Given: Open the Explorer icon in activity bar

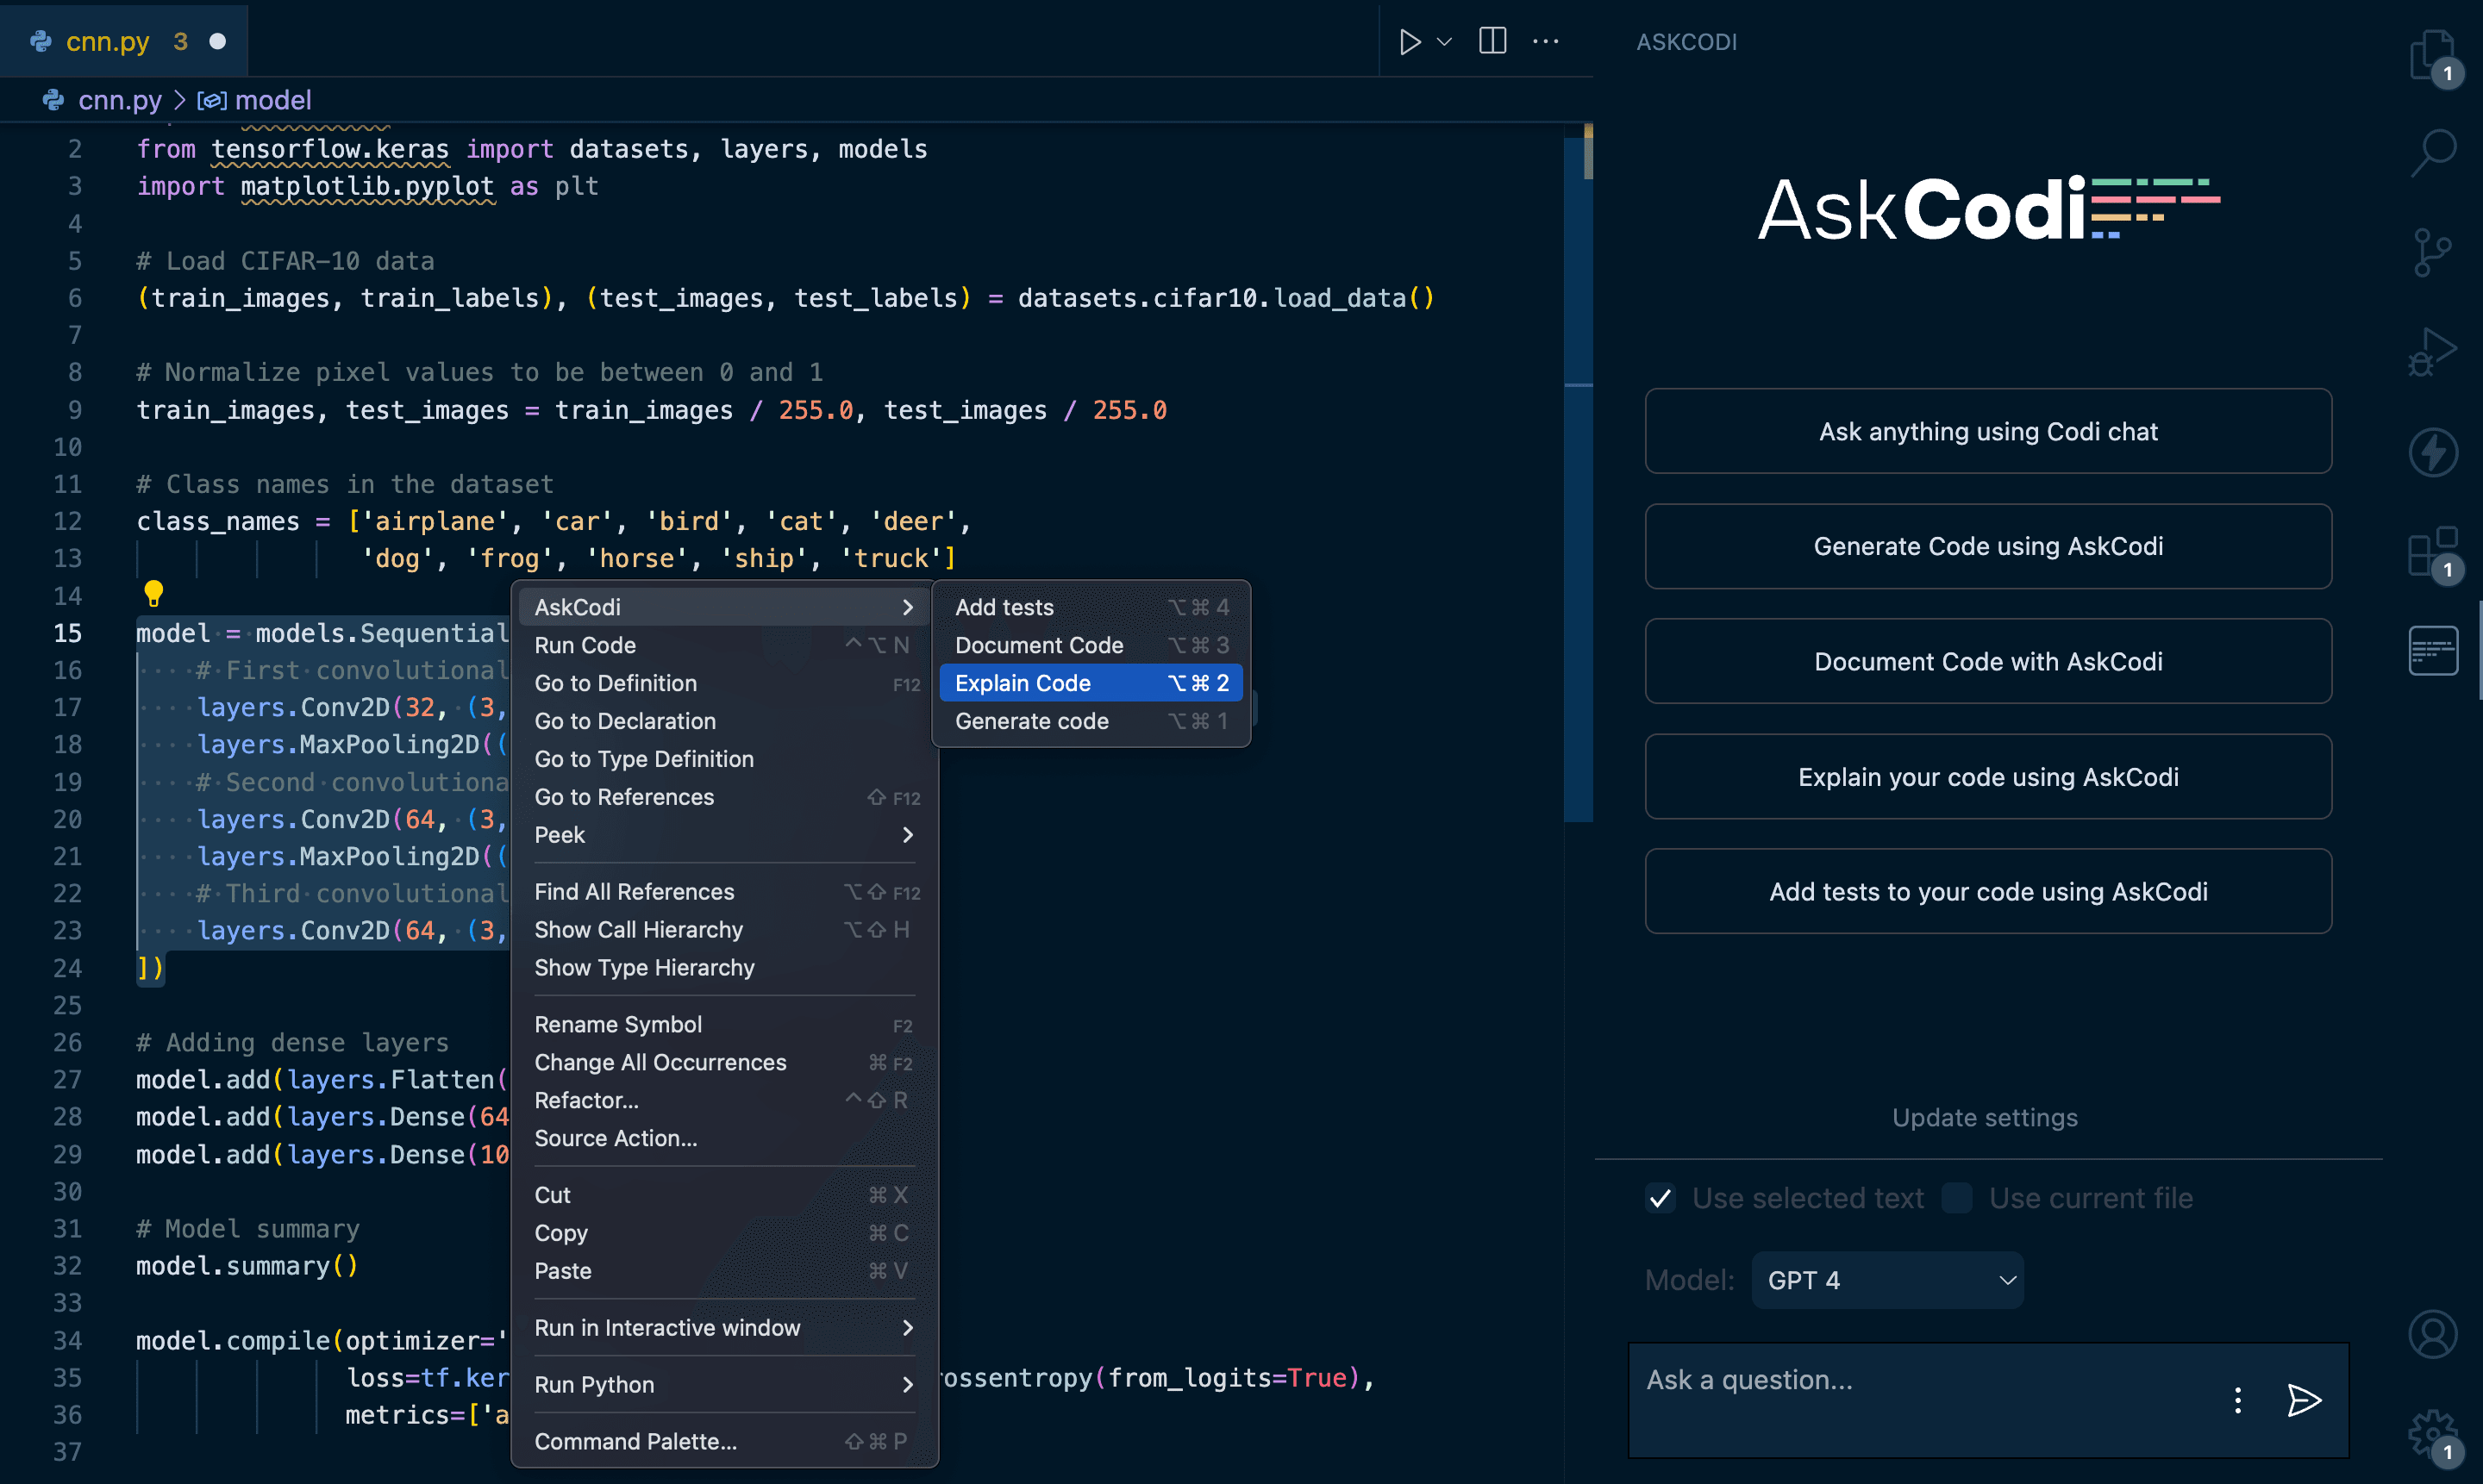Looking at the screenshot, I should [2432, 56].
